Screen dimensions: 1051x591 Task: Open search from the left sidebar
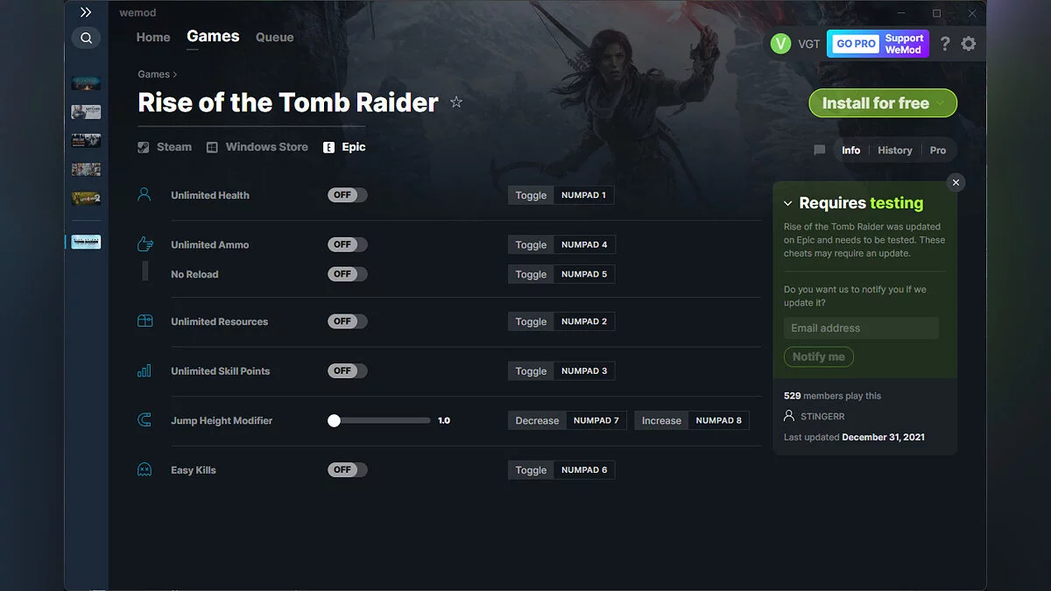click(x=85, y=38)
